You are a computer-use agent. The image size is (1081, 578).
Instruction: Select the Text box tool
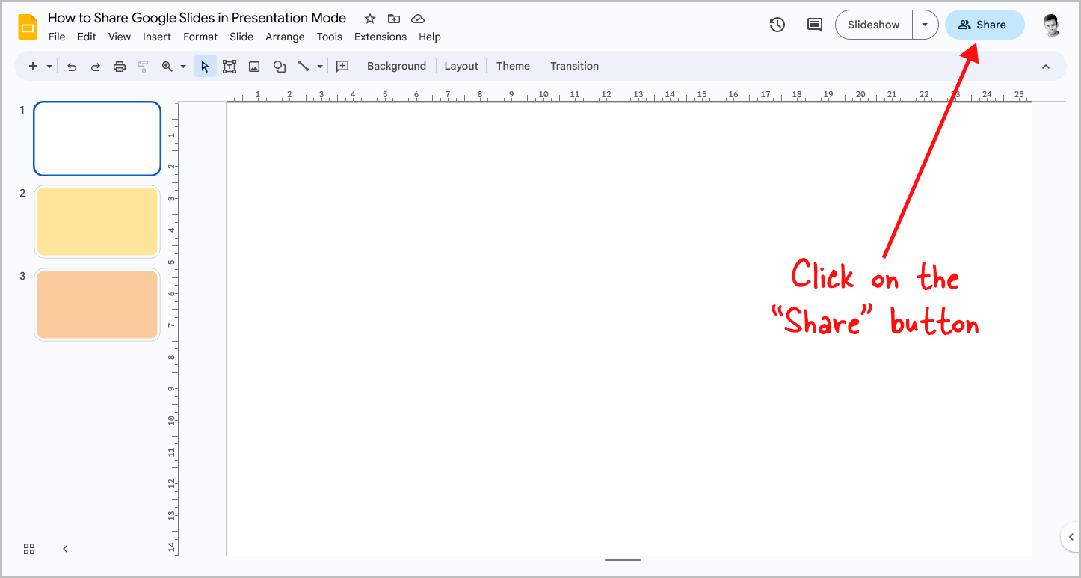point(230,66)
